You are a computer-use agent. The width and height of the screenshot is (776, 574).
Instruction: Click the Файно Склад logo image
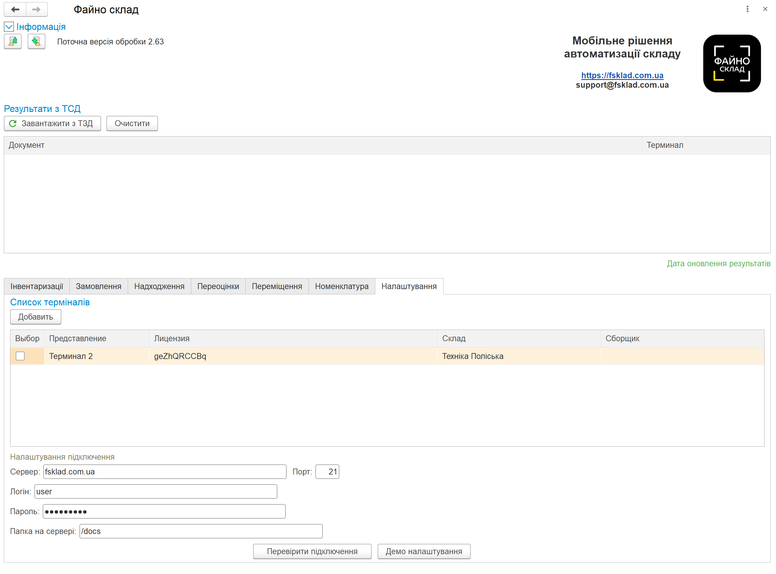732,63
